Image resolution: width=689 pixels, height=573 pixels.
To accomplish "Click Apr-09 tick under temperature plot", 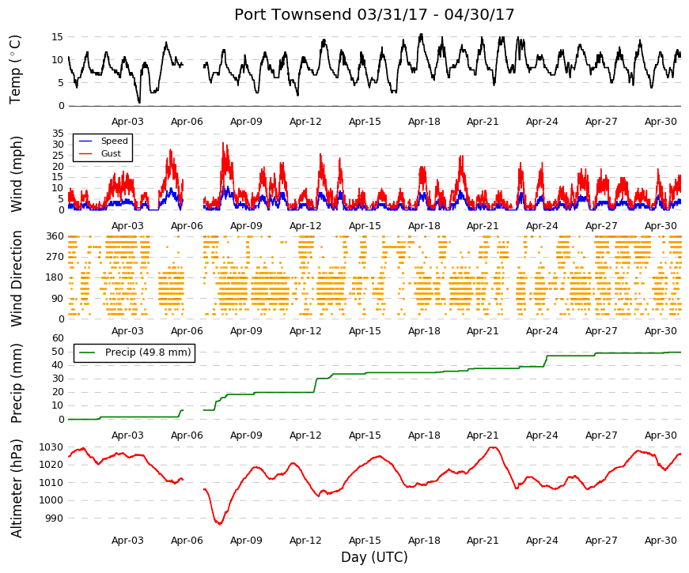I will pos(246,122).
